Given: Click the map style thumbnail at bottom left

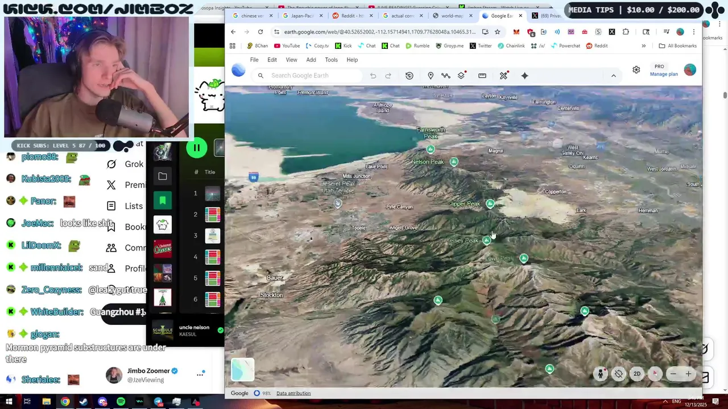Looking at the screenshot, I should pyautogui.click(x=242, y=370).
